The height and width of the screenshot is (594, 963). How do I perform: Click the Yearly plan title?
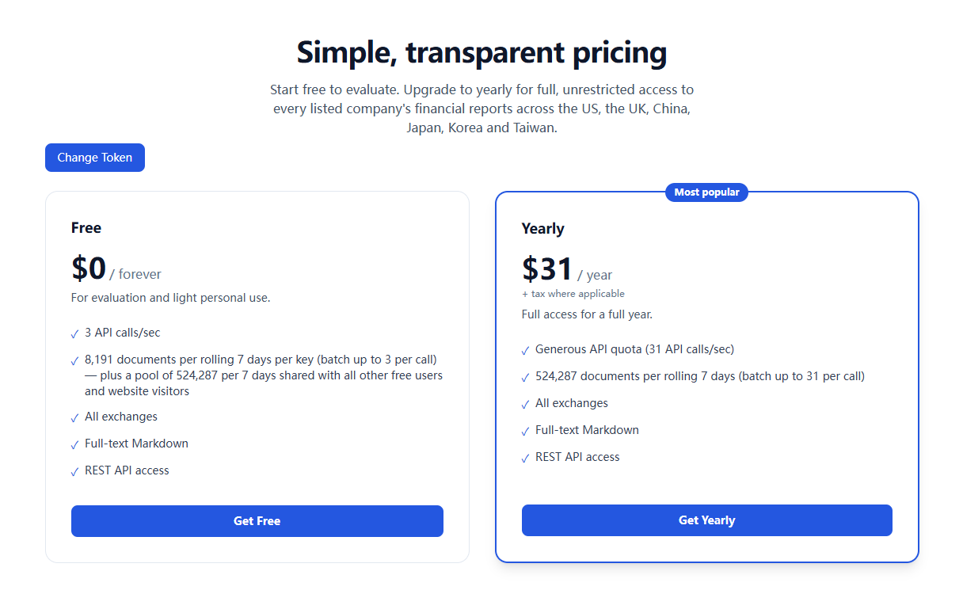click(543, 229)
